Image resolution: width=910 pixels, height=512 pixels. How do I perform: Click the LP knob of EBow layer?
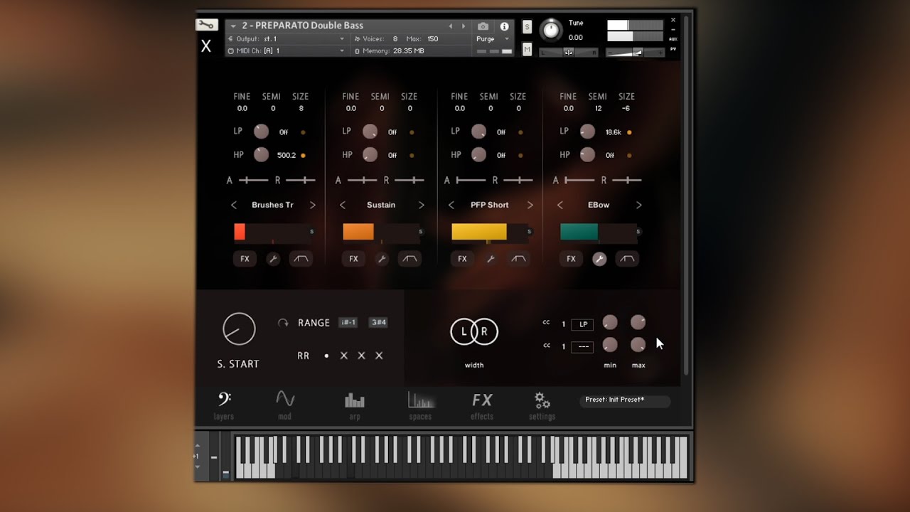coord(587,132)
